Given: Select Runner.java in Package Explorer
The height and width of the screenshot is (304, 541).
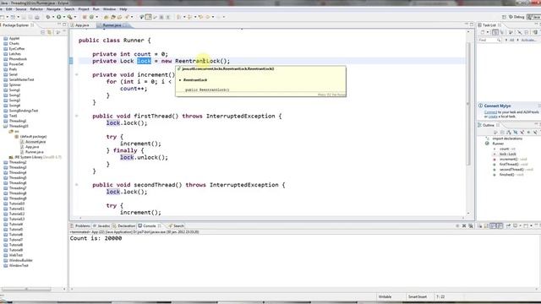Looking at the screenshot, I should pyautogui.click(x=32, y=152).
